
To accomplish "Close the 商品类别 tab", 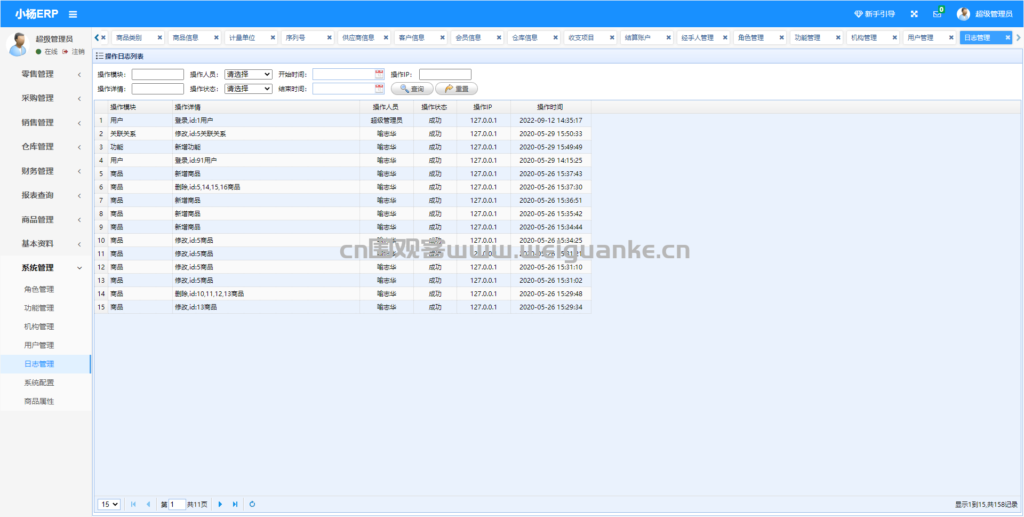I will click(159, 37).
